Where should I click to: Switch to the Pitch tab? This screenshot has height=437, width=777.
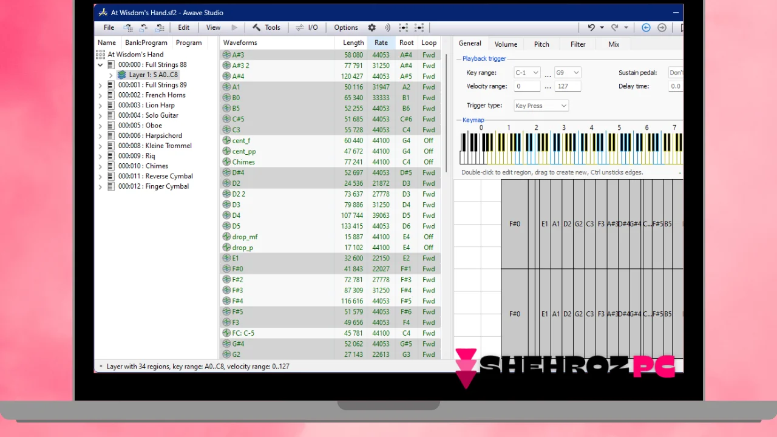click(541, 44)
